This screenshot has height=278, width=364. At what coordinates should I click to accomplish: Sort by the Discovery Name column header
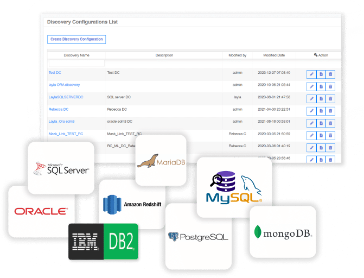click(x=76, y=55)
